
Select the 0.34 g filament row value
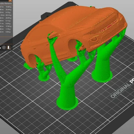coord(8,23)
